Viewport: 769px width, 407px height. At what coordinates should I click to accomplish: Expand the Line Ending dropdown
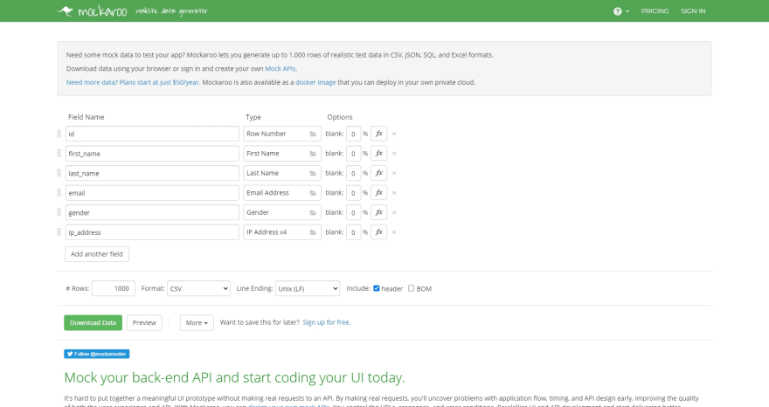click(x=307, y=288)
